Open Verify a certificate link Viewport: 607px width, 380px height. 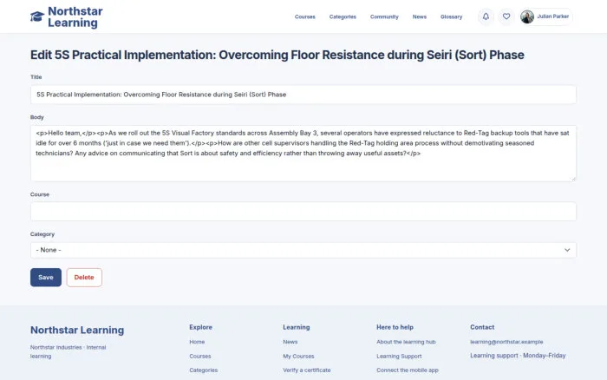coord(307,370)
